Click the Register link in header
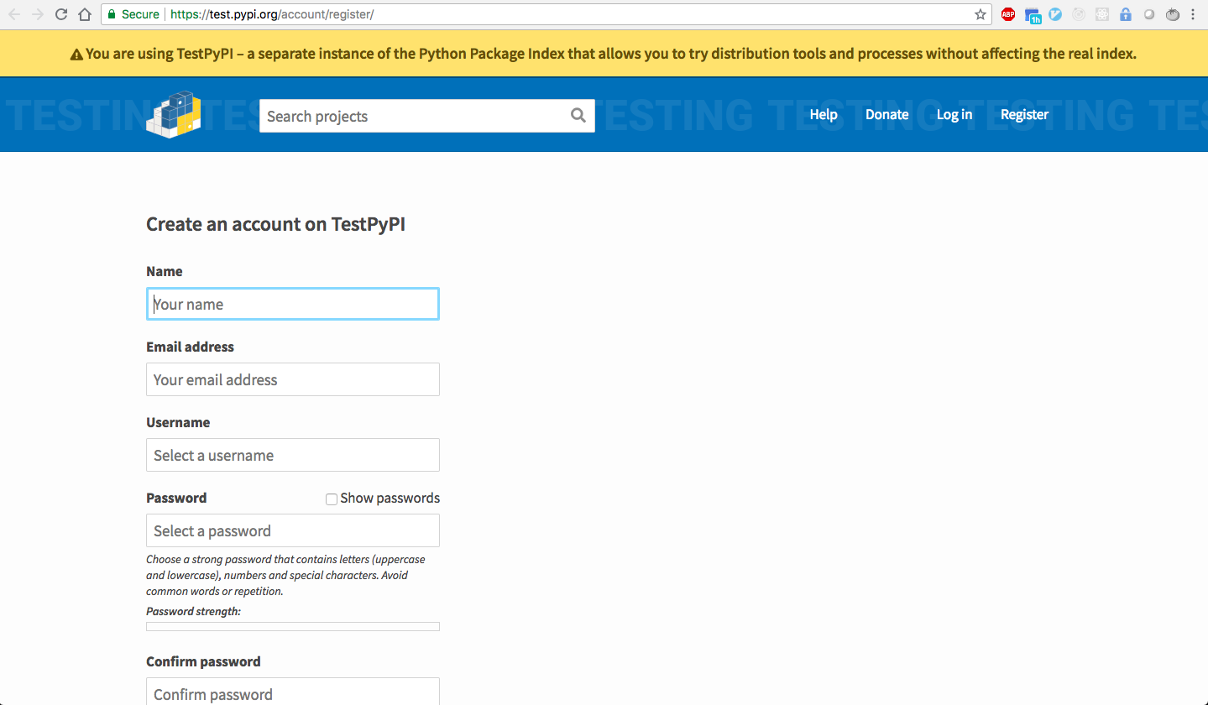The height and width of the screenshot is (705, 1208). click(1024, 115)
